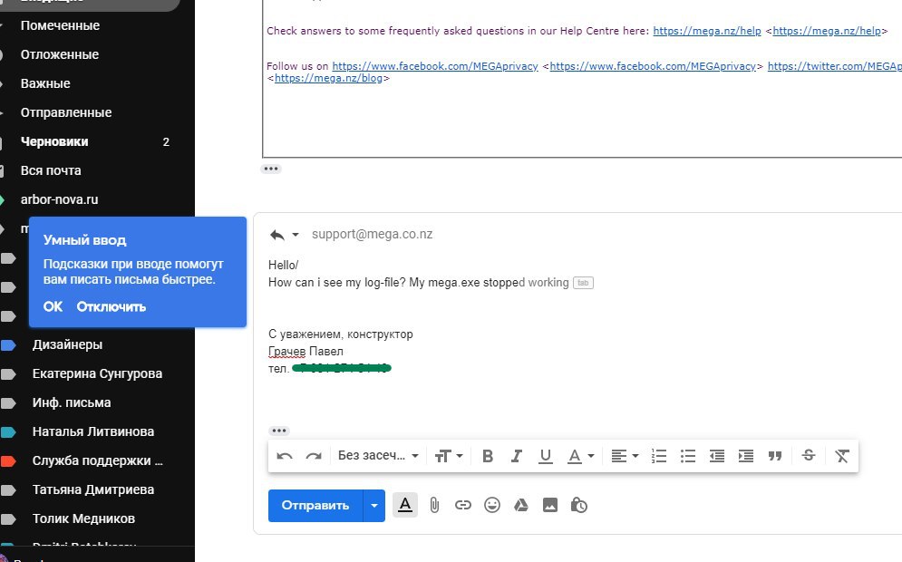Insert numbered list
Image resolution: width=902 pixels, height=562 pixels.
point(659,456)
